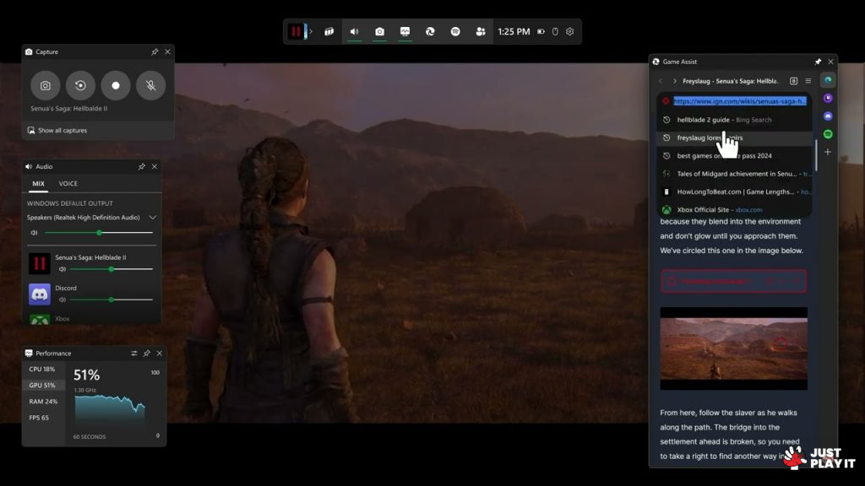
Task: Click Show all captures
Action: tap(62, 130)
